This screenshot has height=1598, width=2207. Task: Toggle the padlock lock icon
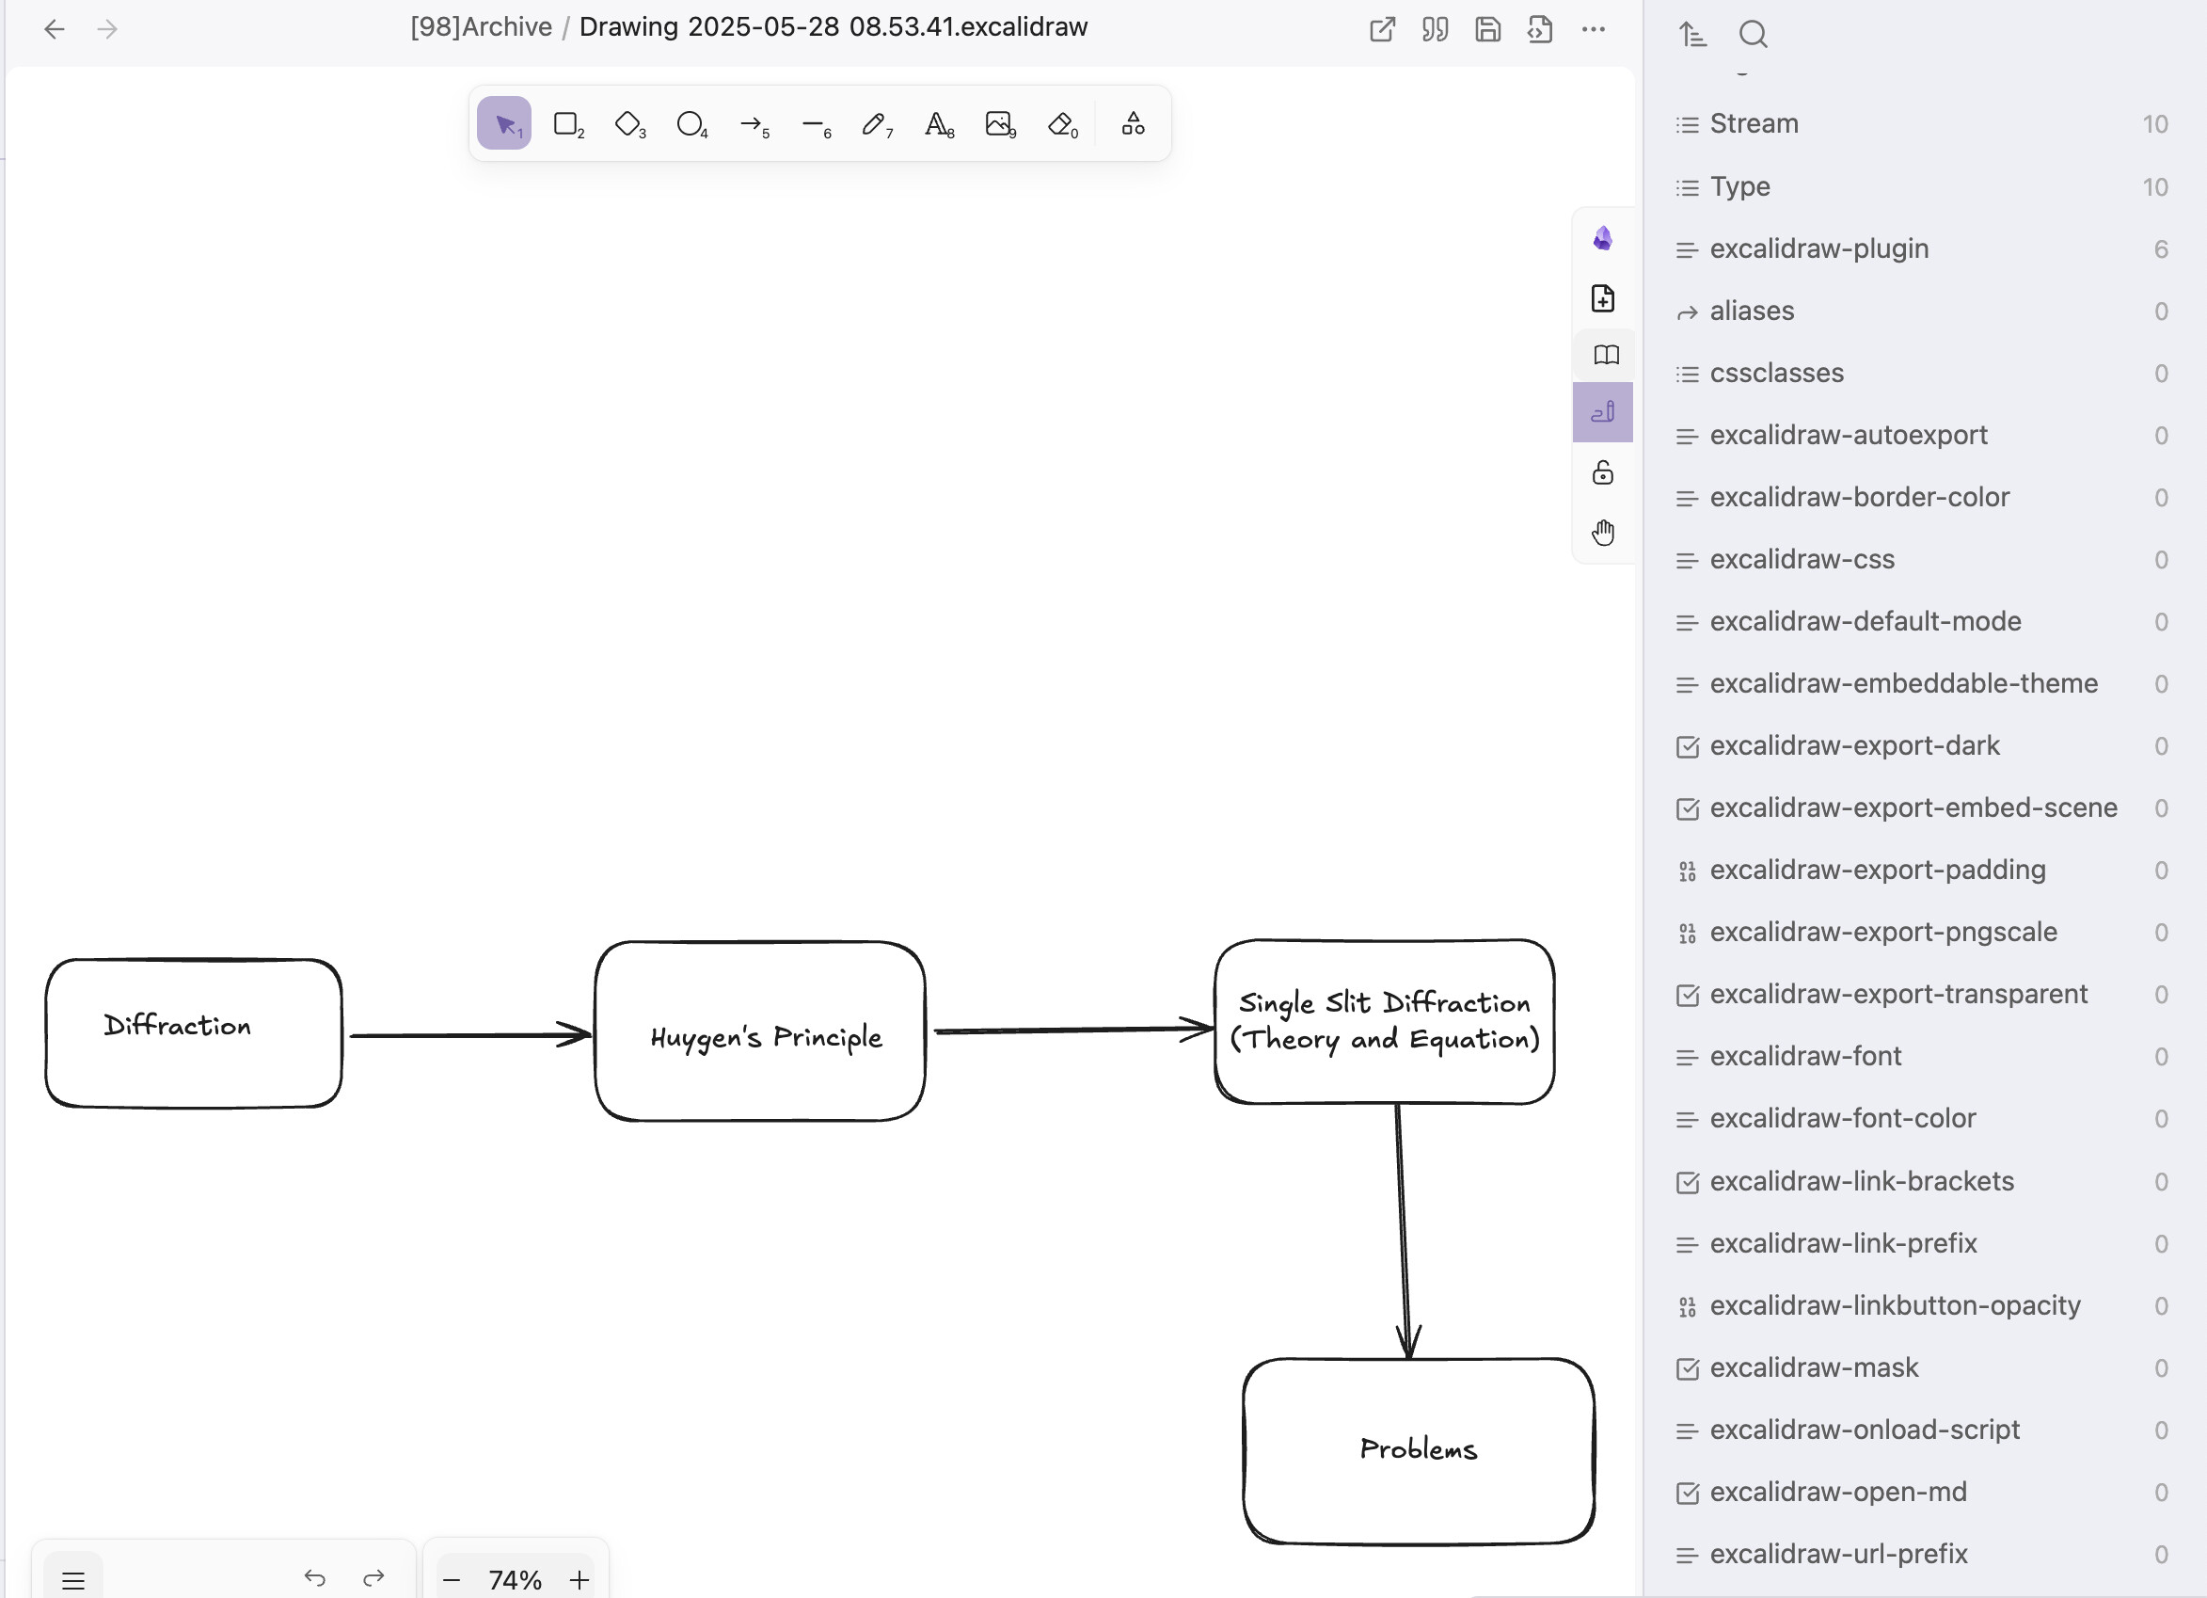coord(1603,473)
